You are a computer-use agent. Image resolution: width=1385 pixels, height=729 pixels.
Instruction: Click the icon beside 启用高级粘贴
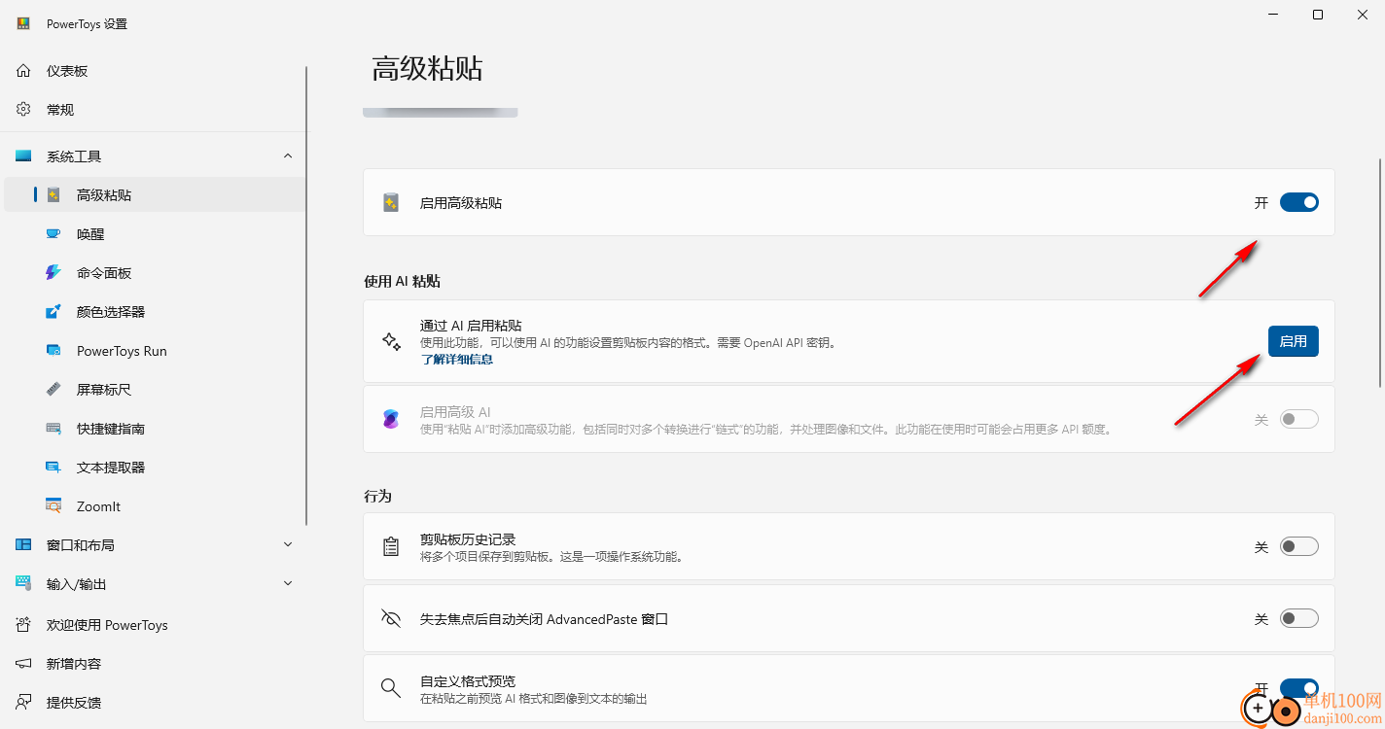[x=391, y=203]
